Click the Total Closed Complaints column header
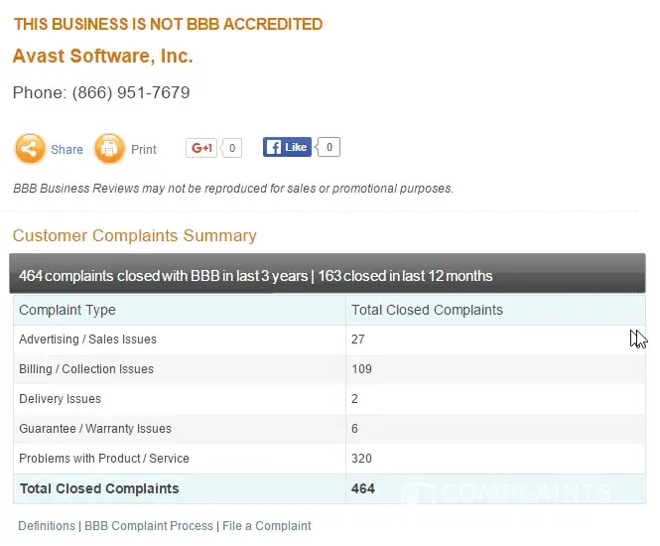 [x=427, y=310]
